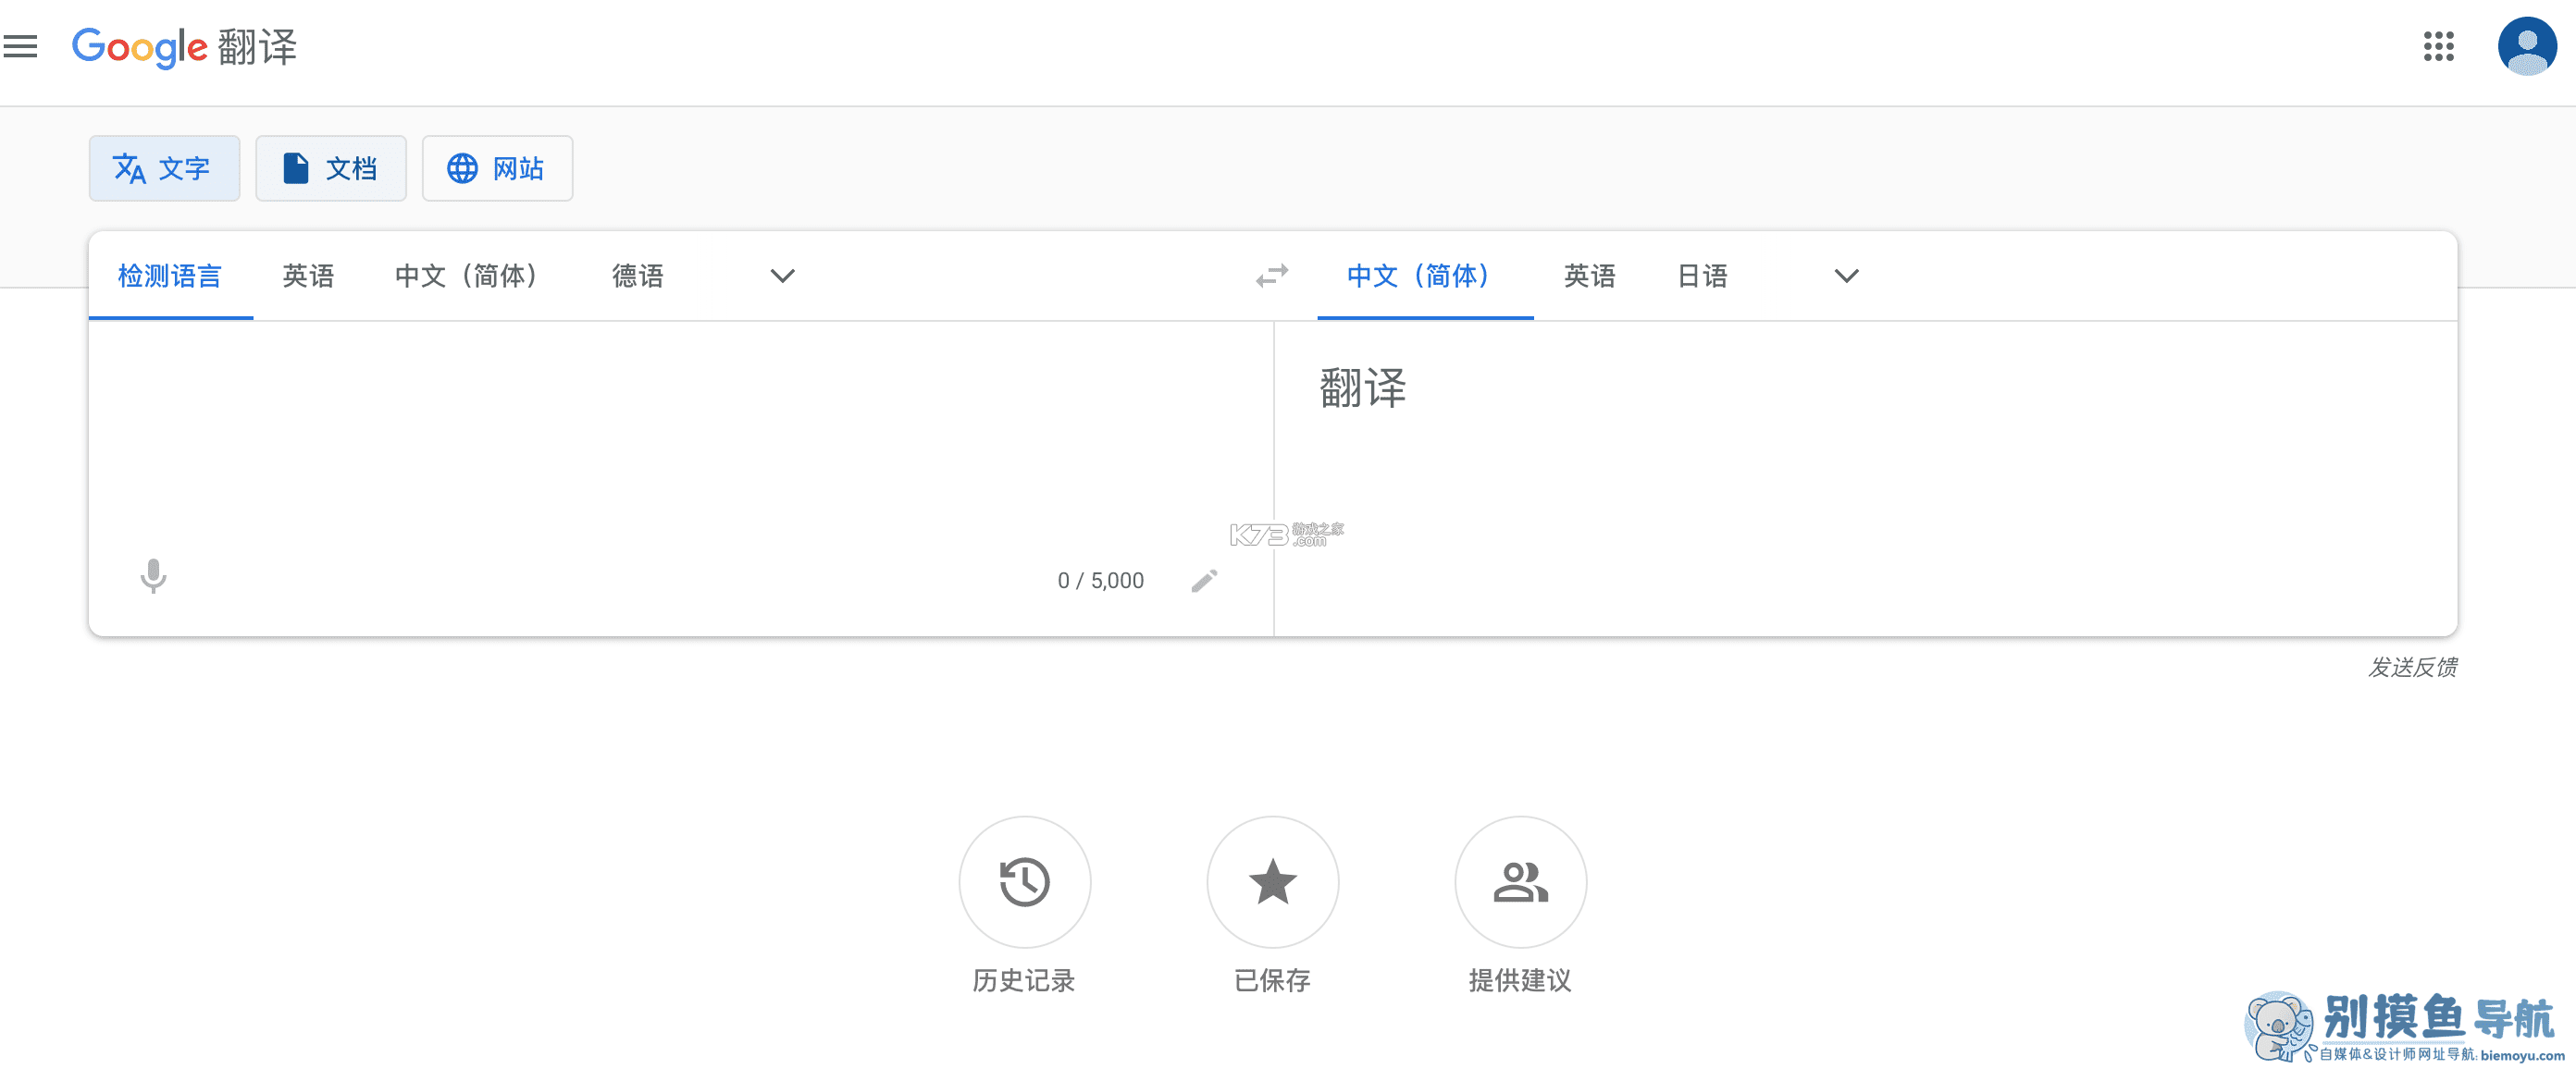Select 英语 as target language

click(x=1589, y=276)
